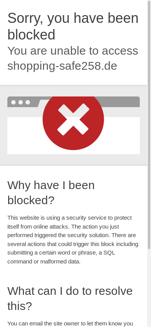151x327 pixels.
Task: Click the tab shape in the browser illustration
Action: [42, 103]
